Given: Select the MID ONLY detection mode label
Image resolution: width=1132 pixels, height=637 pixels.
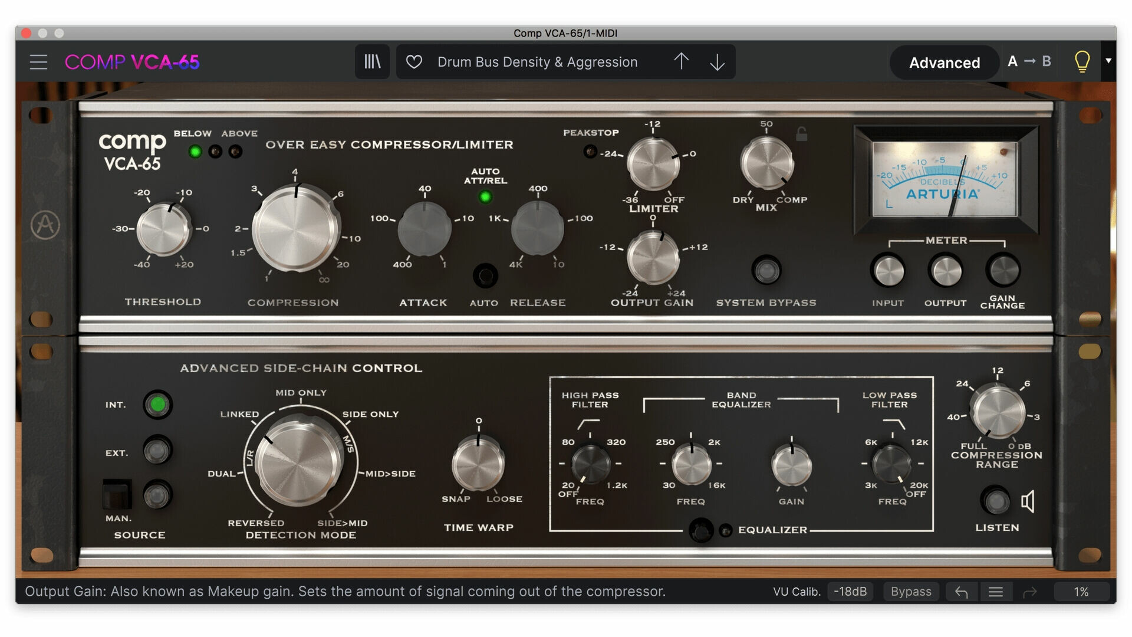Looking at the screenshot, I should pos(301,393).
